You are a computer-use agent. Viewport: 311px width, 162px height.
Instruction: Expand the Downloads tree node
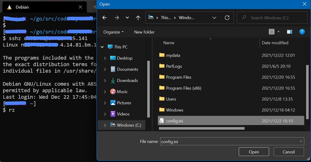(105, 80)
